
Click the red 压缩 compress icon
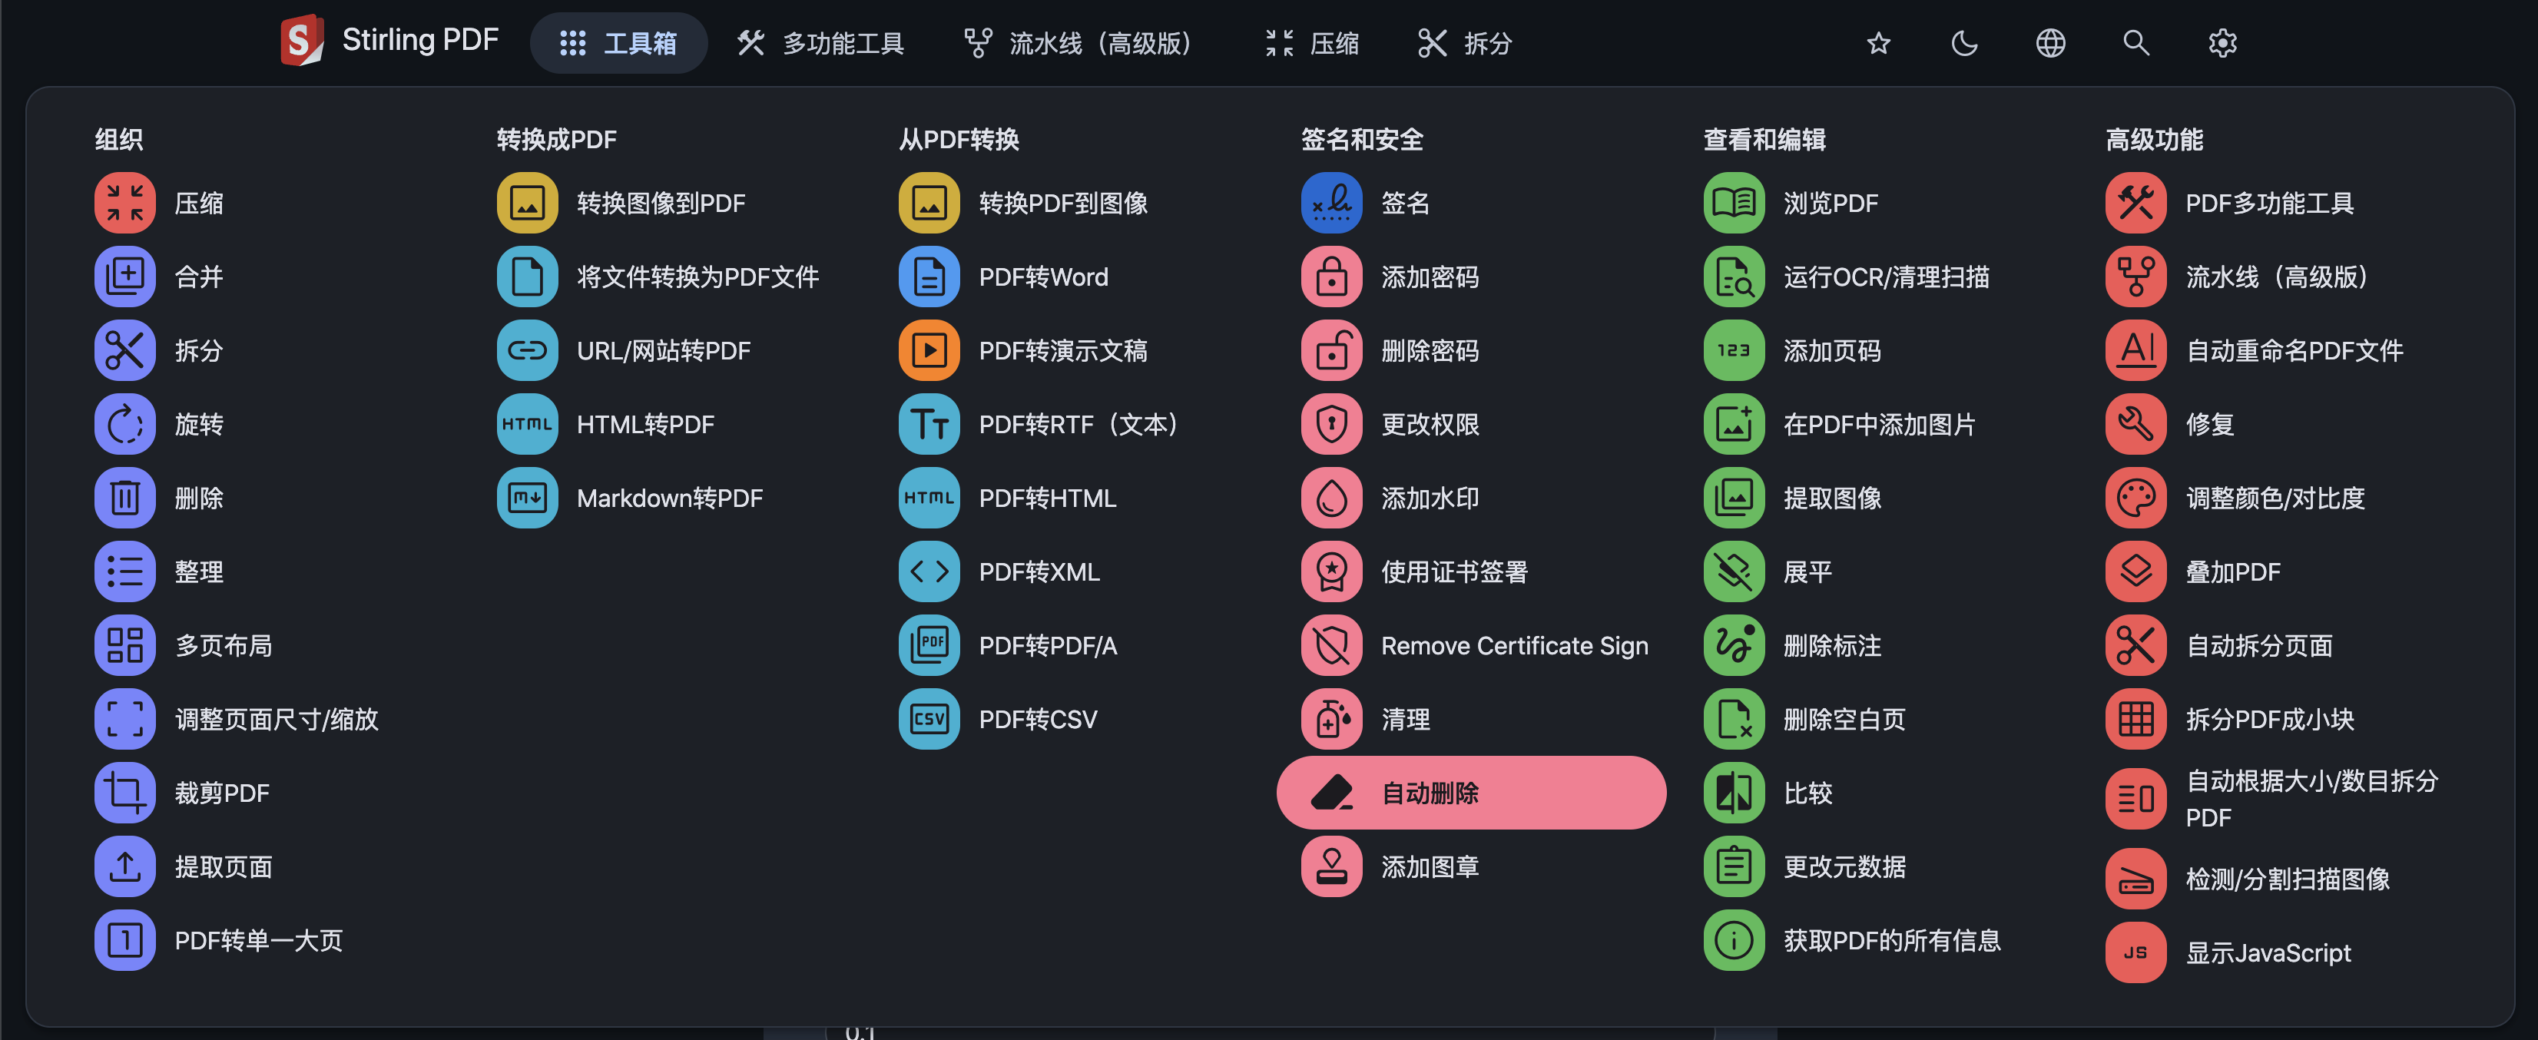(x=125, y=203)
